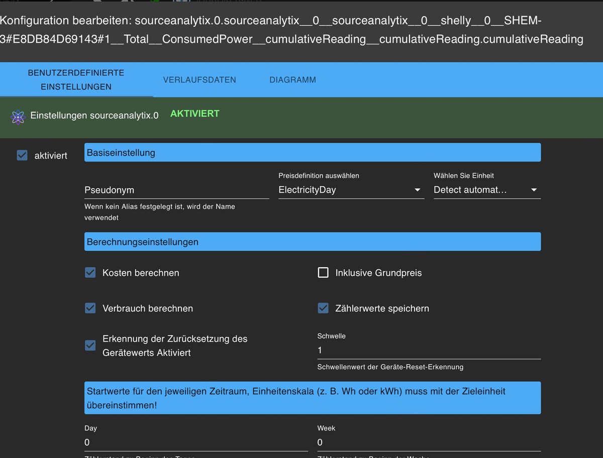This screenshot has height=458, width=603.
Task: Click the sourceanalytix atom icon
Action: pos(18,117)
